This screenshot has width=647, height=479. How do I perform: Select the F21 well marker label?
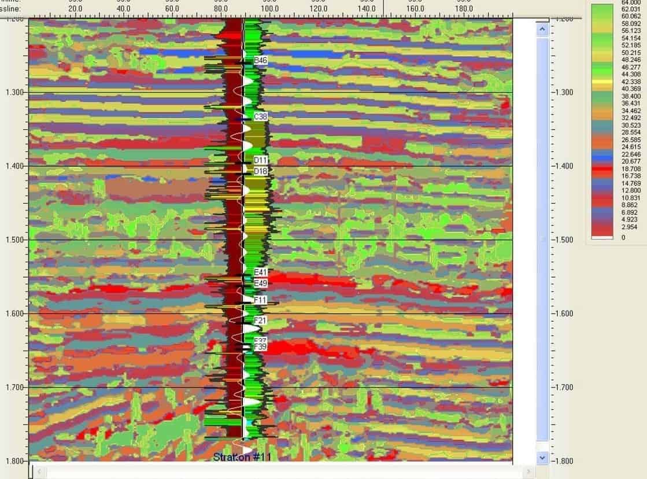point(260,320)
